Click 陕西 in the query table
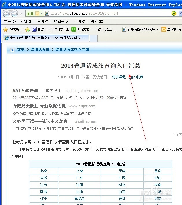 click(x=44, y=192)
